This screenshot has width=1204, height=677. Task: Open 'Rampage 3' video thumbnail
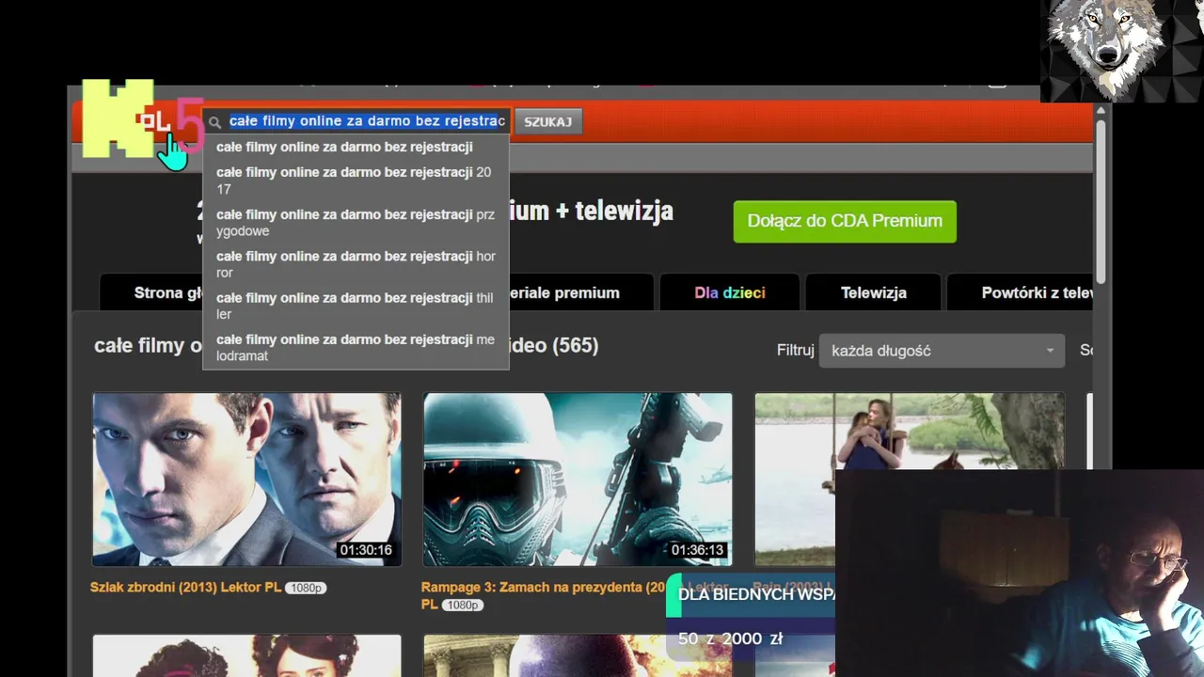tap(578, 480)
